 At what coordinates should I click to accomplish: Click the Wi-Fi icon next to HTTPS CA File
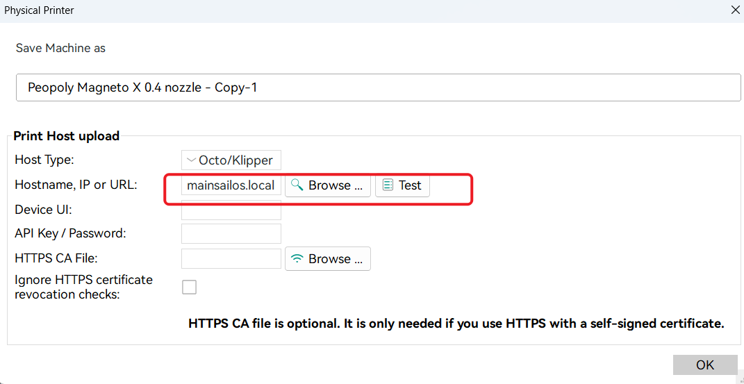click(297, 259)
